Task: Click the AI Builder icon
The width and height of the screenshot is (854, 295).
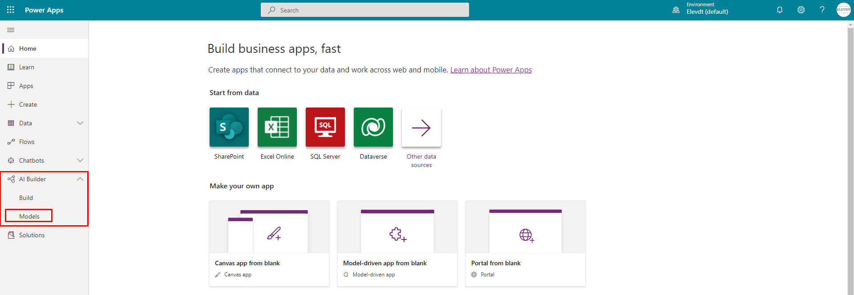Action: (x=11, y=179)
